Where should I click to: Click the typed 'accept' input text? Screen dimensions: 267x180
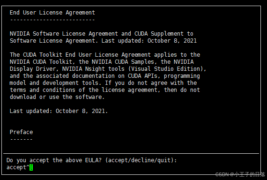tap(16, 167)
